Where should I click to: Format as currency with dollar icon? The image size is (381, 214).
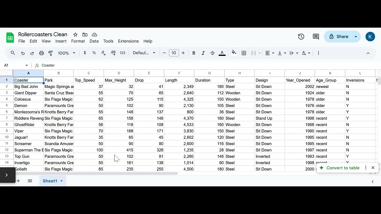click(x=85, y=53)
